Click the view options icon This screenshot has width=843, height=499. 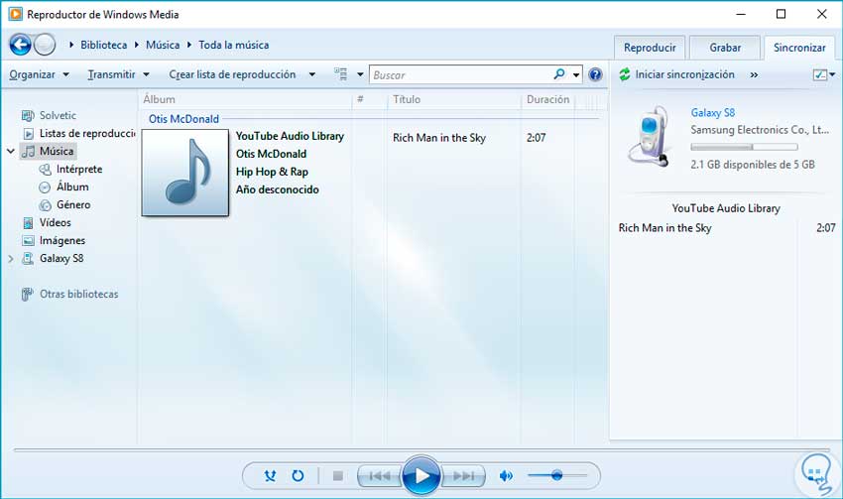(340, 74)
